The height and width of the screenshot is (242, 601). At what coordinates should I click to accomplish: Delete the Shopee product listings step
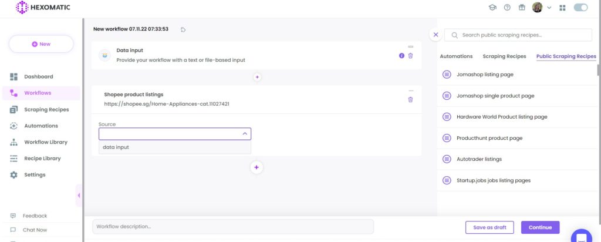[410, 100]
